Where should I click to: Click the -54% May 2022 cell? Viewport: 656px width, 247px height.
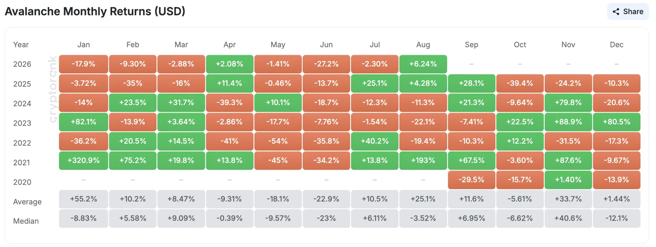point(278,142)
